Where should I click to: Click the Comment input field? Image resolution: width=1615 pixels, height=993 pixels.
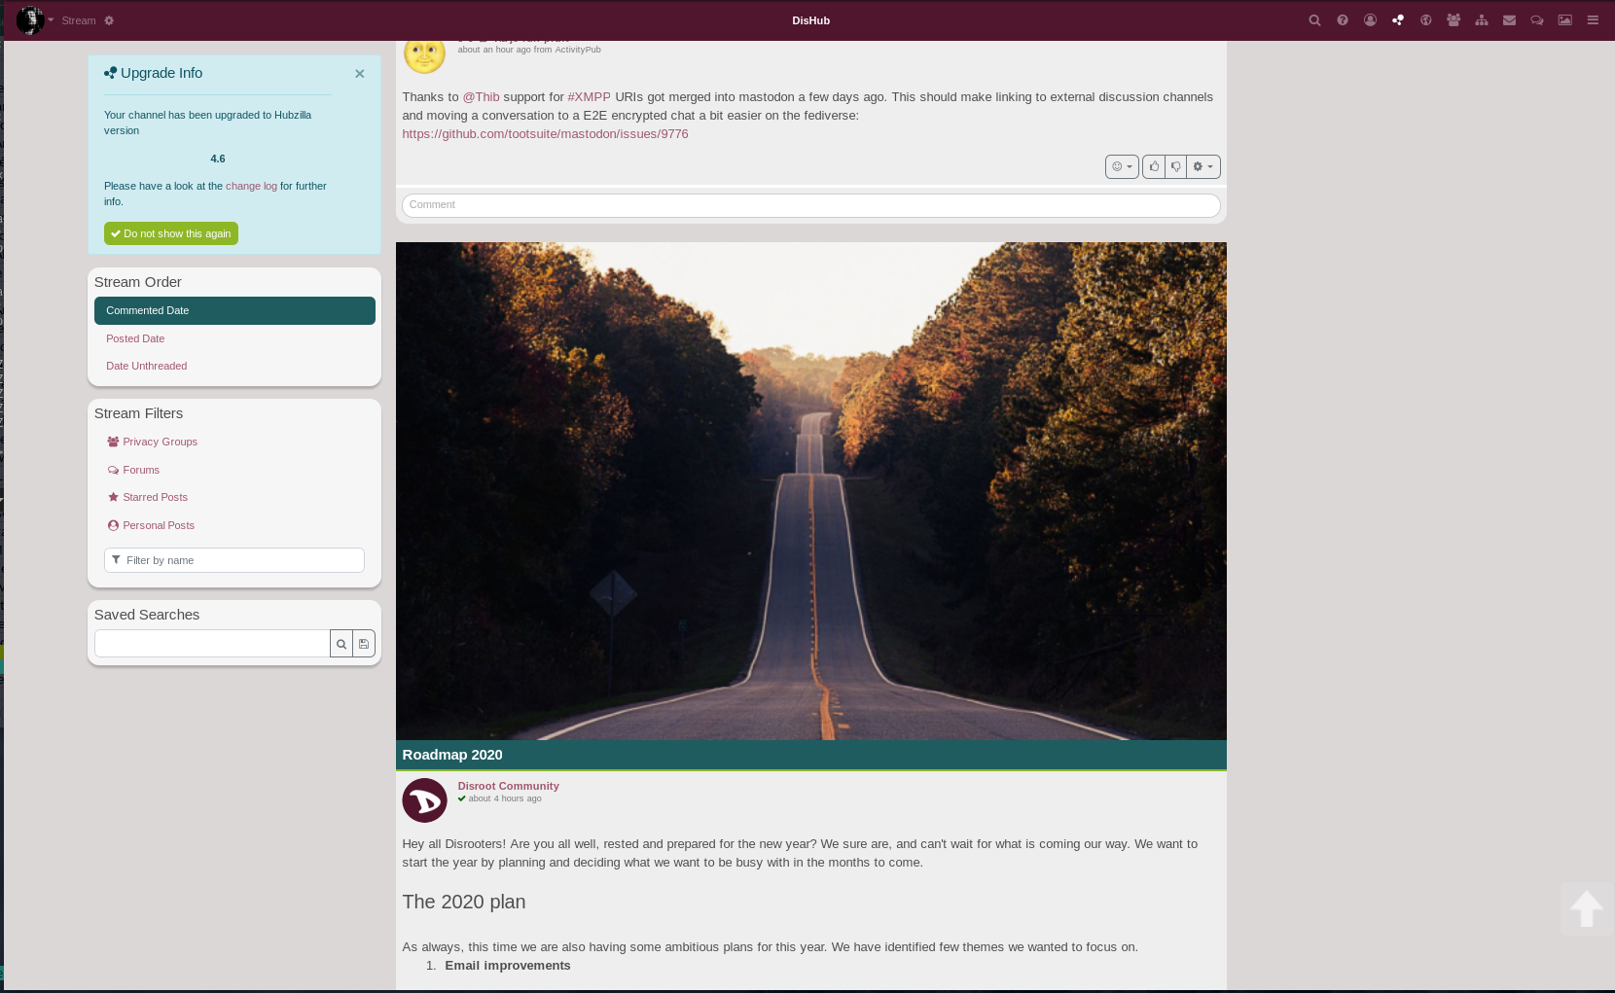pyautogui.click(x=810, y=205)
